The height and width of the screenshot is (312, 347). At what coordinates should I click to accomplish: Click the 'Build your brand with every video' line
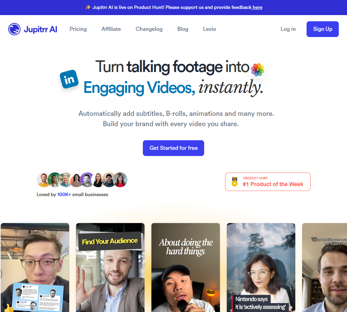[x=171, y=124]
